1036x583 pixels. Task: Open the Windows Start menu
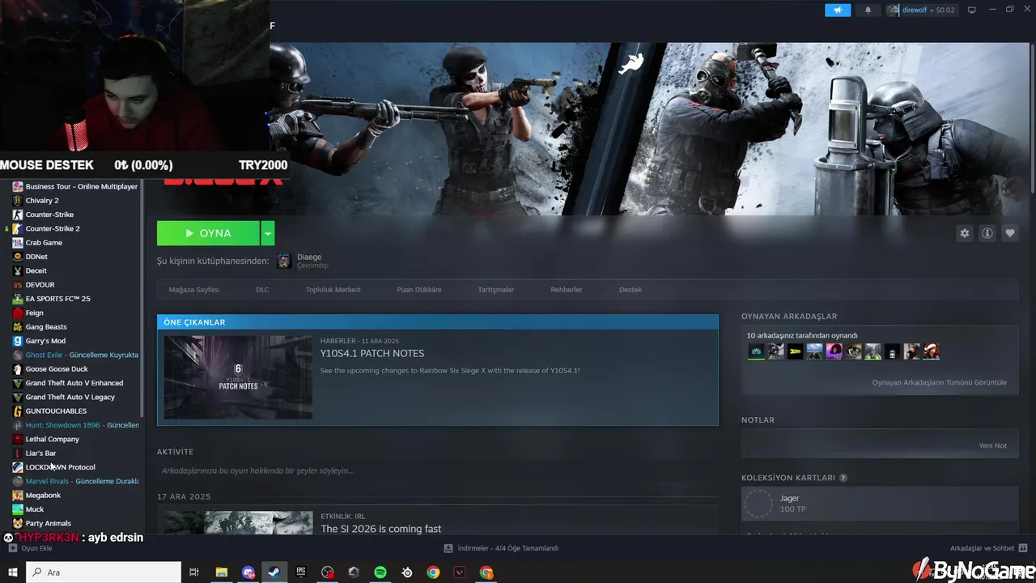[13, 572]
